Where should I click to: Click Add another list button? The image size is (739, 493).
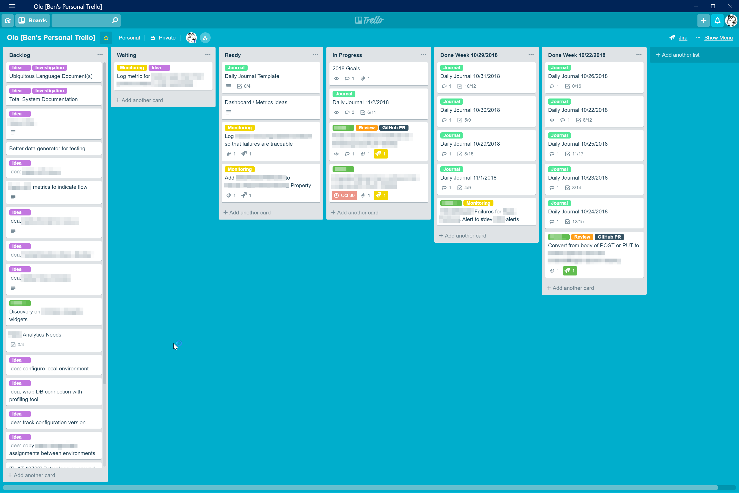(677, 54)
